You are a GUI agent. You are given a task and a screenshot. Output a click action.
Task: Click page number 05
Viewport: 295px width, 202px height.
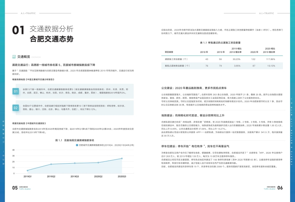tap(15, 188)
